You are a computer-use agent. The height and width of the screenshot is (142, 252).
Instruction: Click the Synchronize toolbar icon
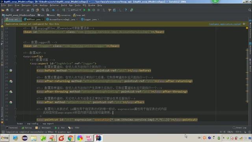click(x=12, y=10)
